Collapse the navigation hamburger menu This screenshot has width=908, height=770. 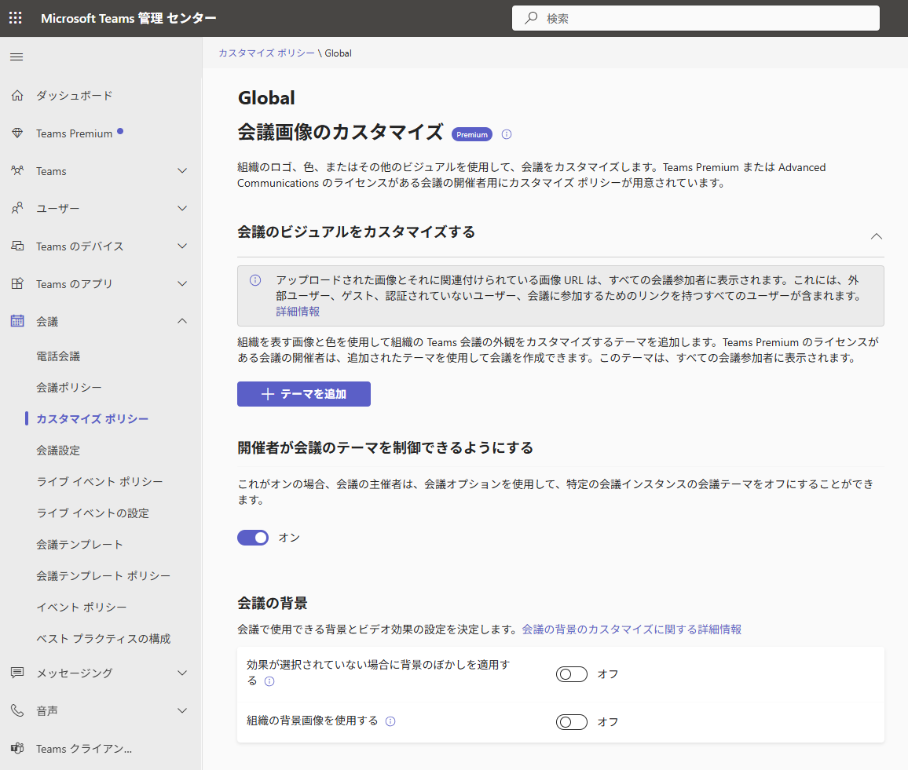(16, 57)
